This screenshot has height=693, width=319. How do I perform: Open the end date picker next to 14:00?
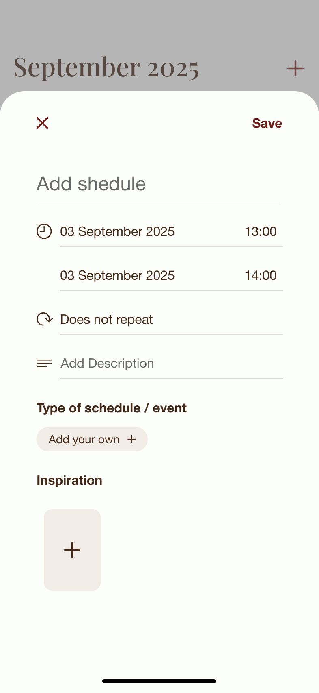pyautogui.click(x=117, y=275)
